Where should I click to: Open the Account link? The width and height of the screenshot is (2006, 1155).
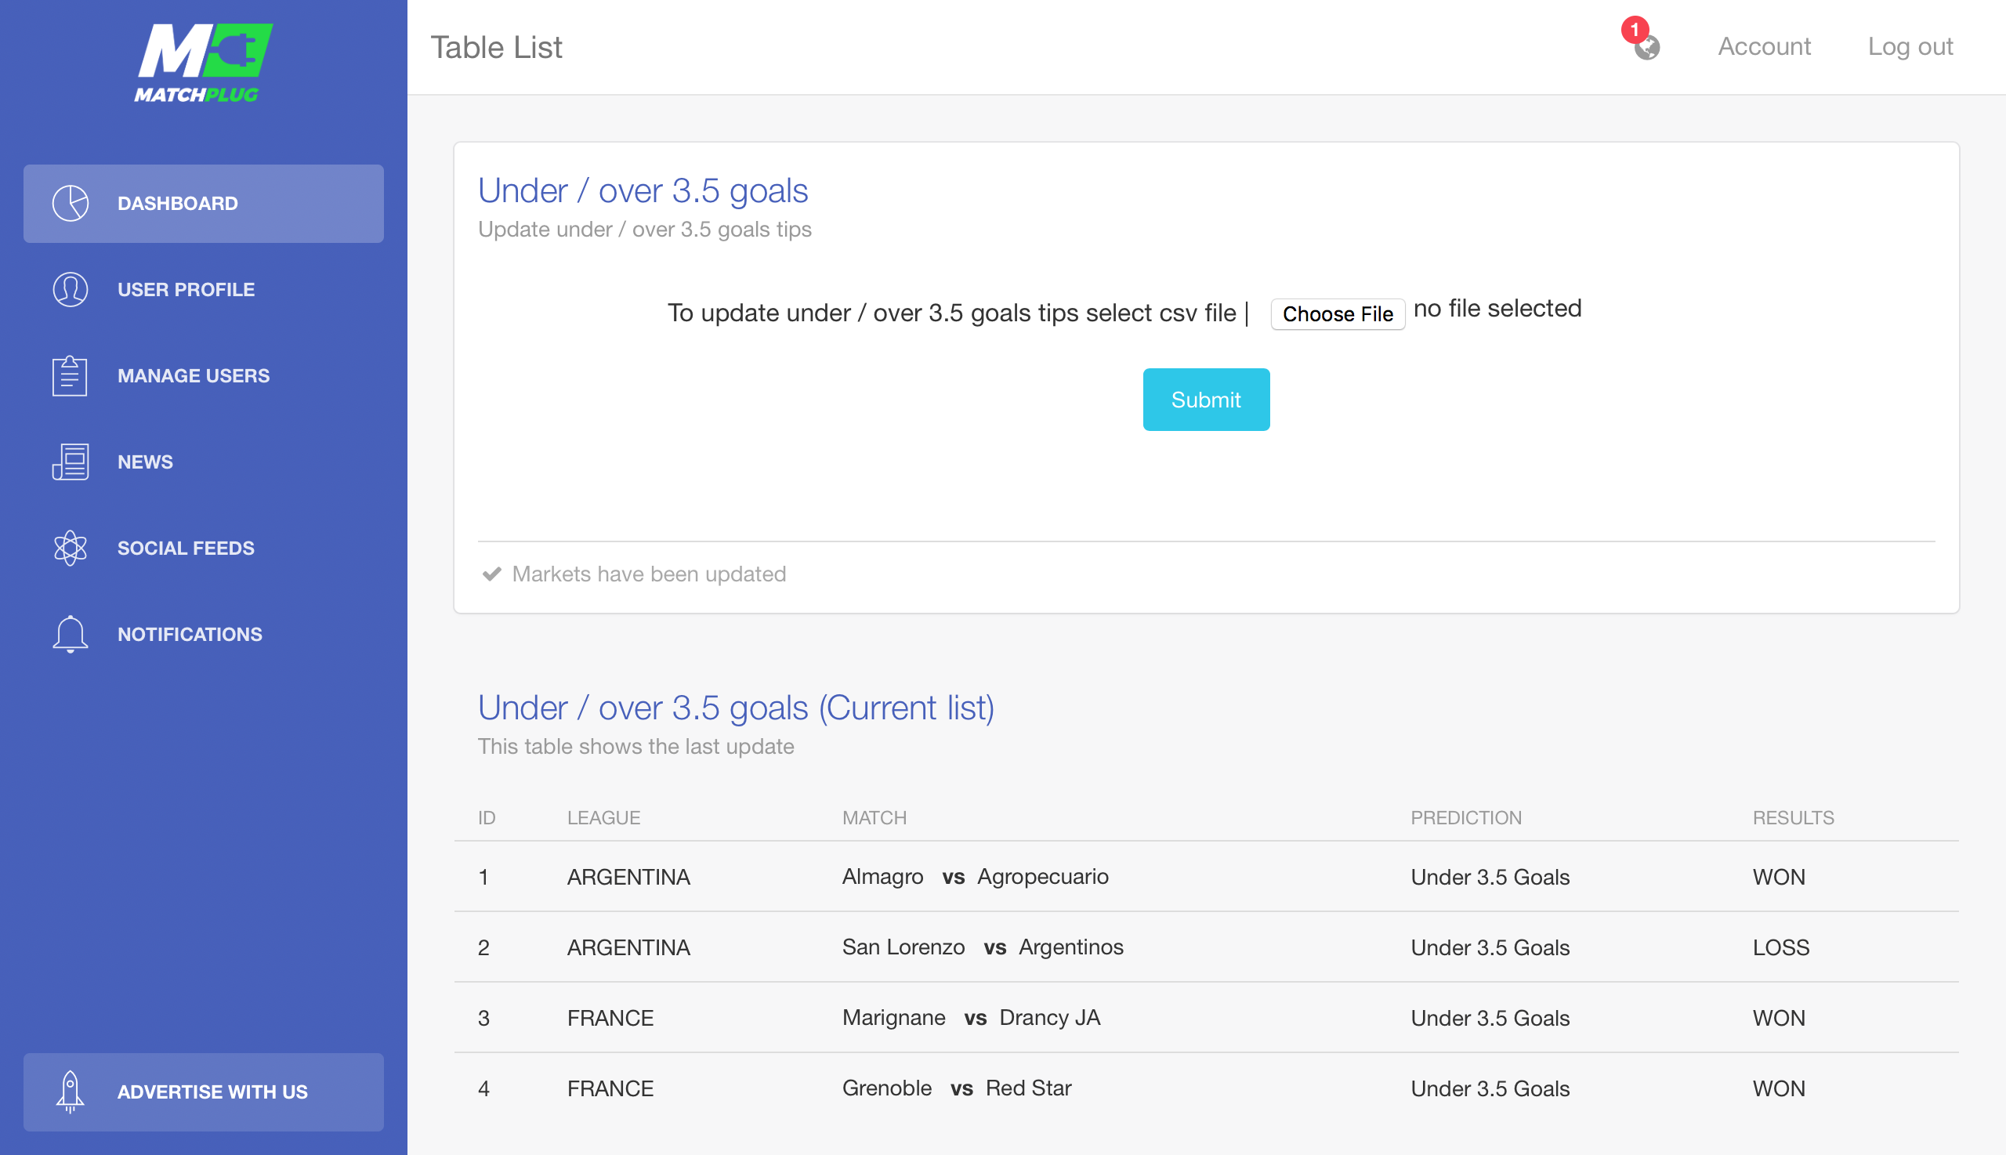click(1764, 47)
